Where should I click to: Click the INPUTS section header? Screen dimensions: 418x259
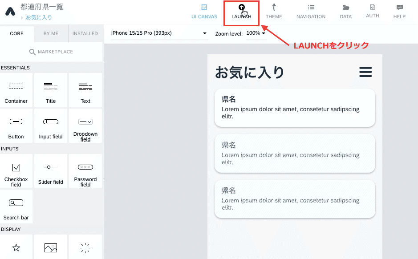[10, 149]
